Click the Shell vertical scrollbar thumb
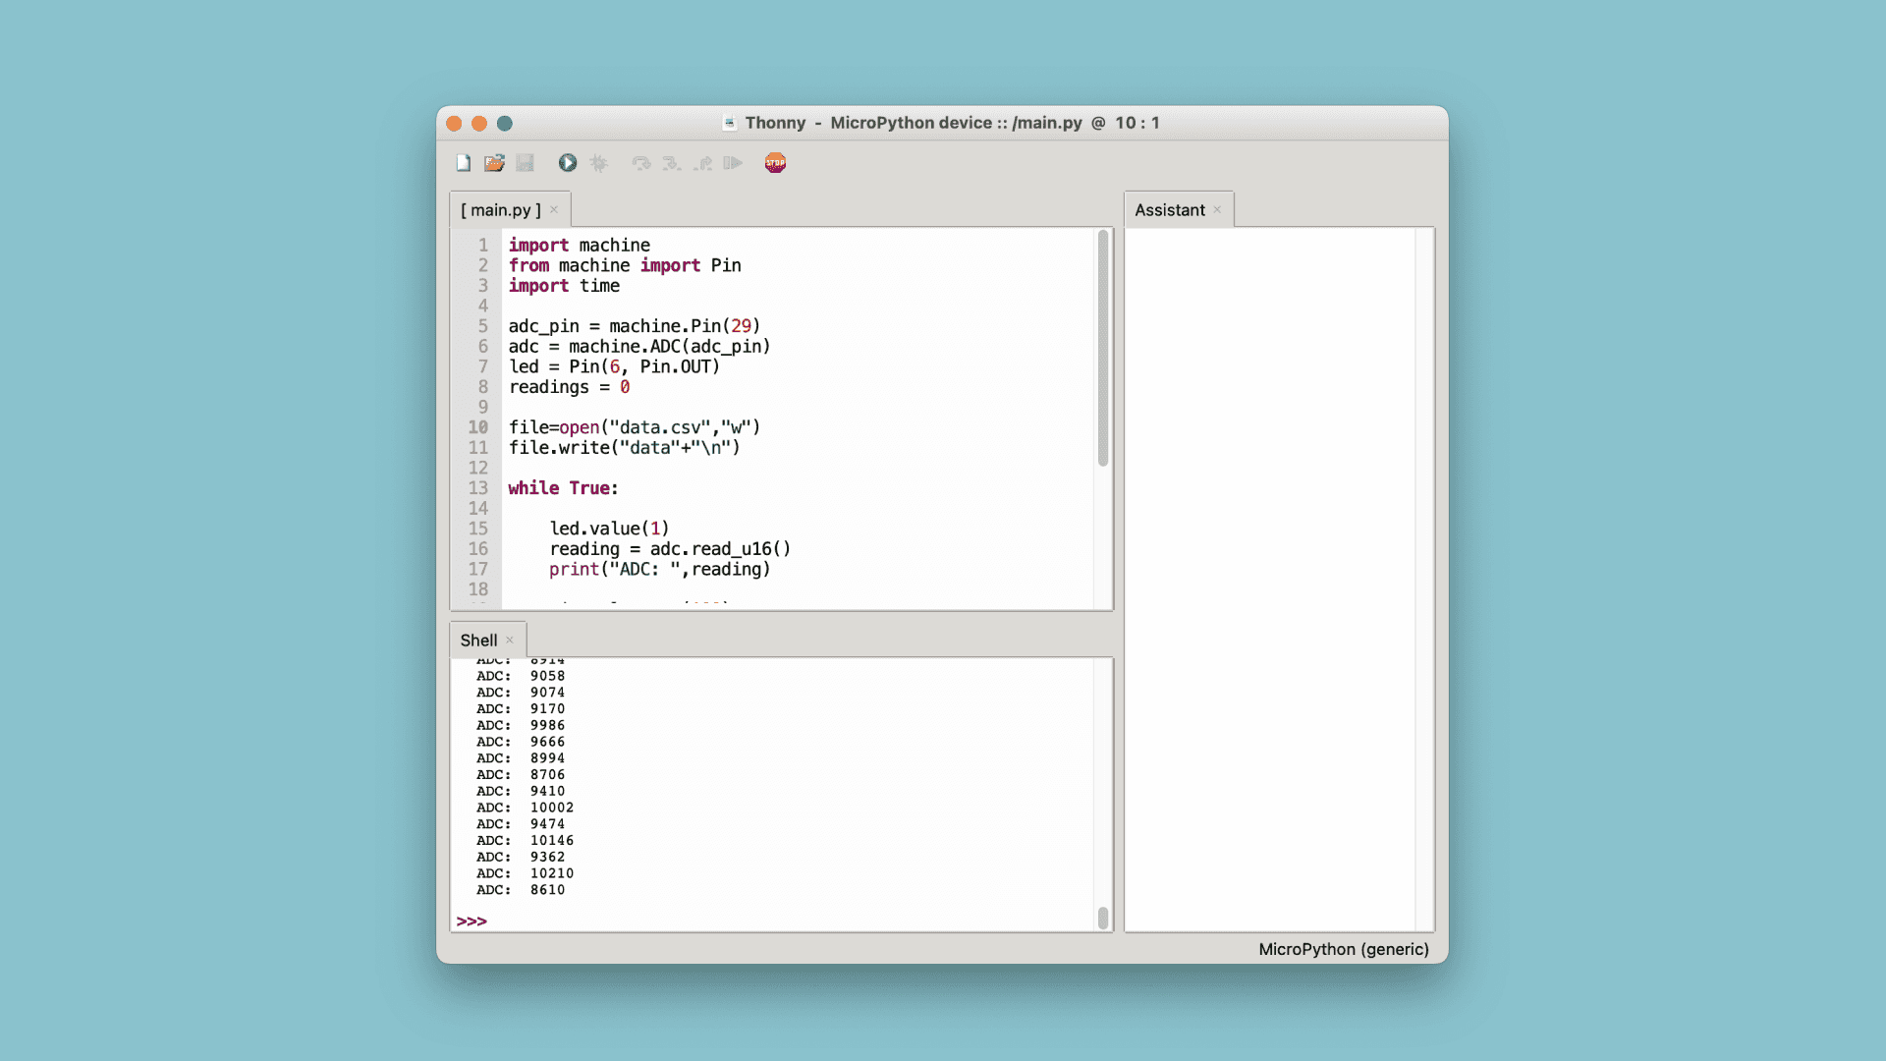 tap(1103, 918)
